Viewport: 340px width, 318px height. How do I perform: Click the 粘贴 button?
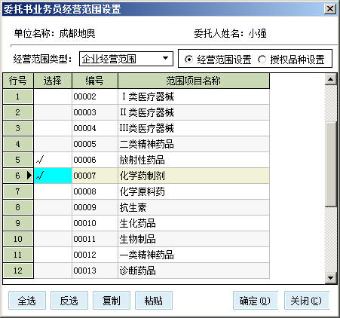coord(154,301)
